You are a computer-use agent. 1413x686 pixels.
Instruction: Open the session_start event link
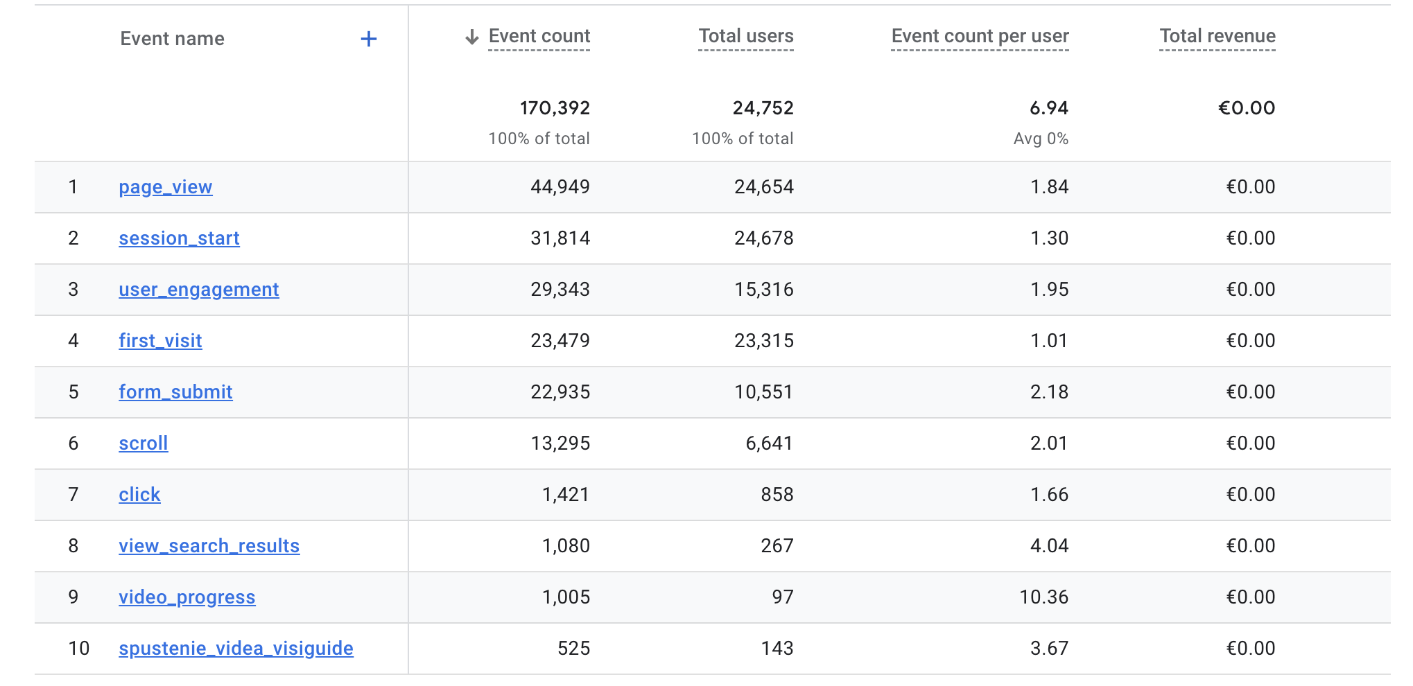pyautogui.click(x=179, y=238)
